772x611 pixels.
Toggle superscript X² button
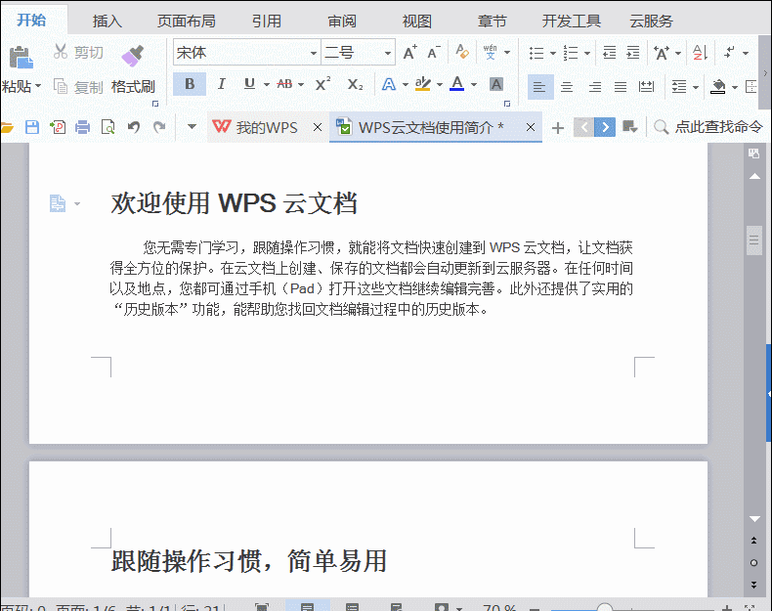pos(322,84)
